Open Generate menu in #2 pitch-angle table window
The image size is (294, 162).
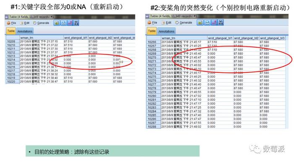click(x=184, y=23)
